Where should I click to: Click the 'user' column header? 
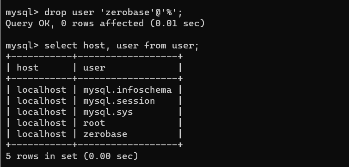coord(94,68)
